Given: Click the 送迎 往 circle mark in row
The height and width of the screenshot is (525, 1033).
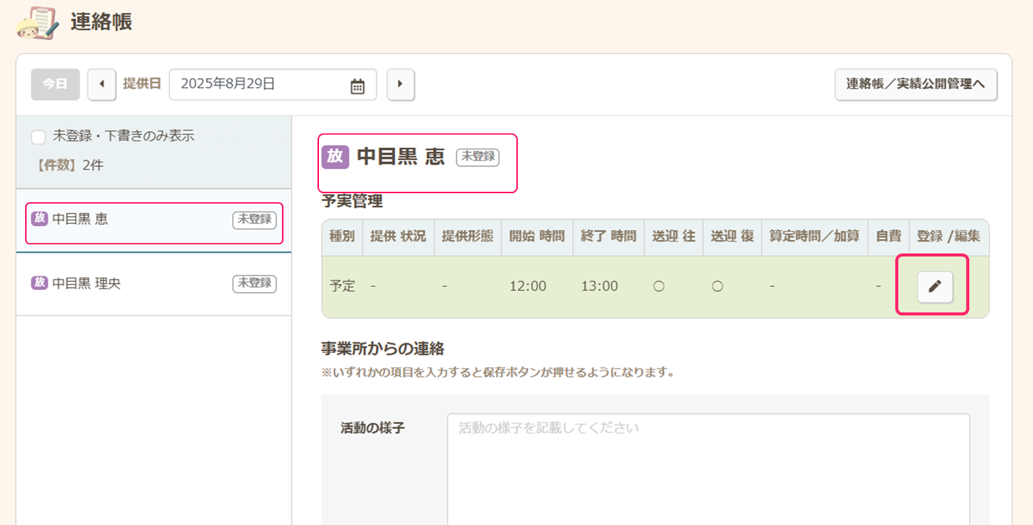Looking at the screenshot, I should [x=659, y=286].
